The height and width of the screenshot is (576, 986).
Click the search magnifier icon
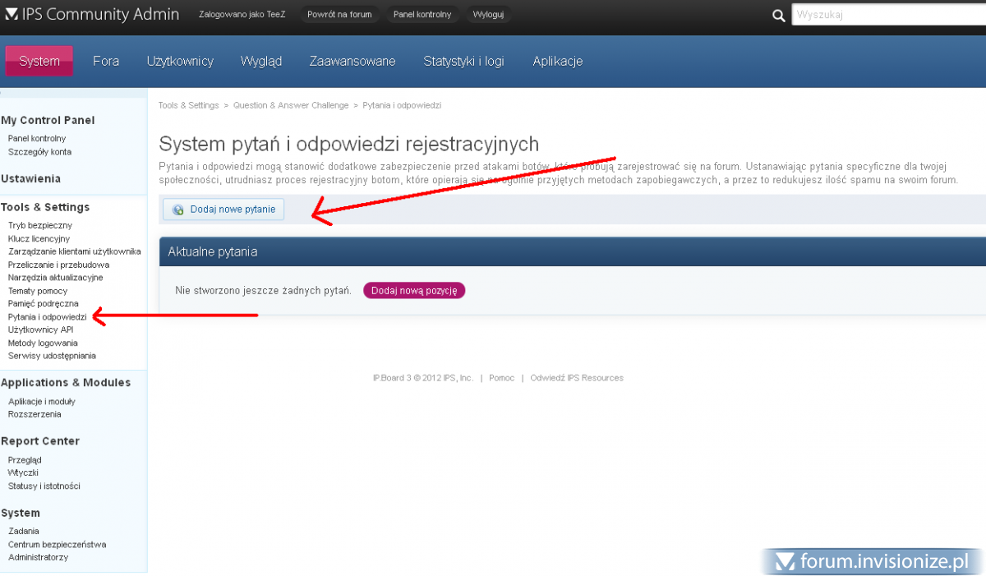[x=779, y=15]
